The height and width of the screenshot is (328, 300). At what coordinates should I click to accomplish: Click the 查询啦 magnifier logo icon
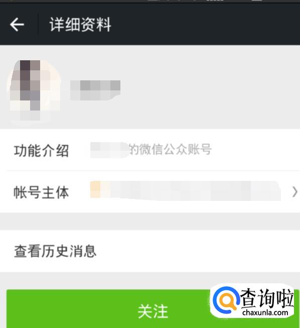pos(226,300)
